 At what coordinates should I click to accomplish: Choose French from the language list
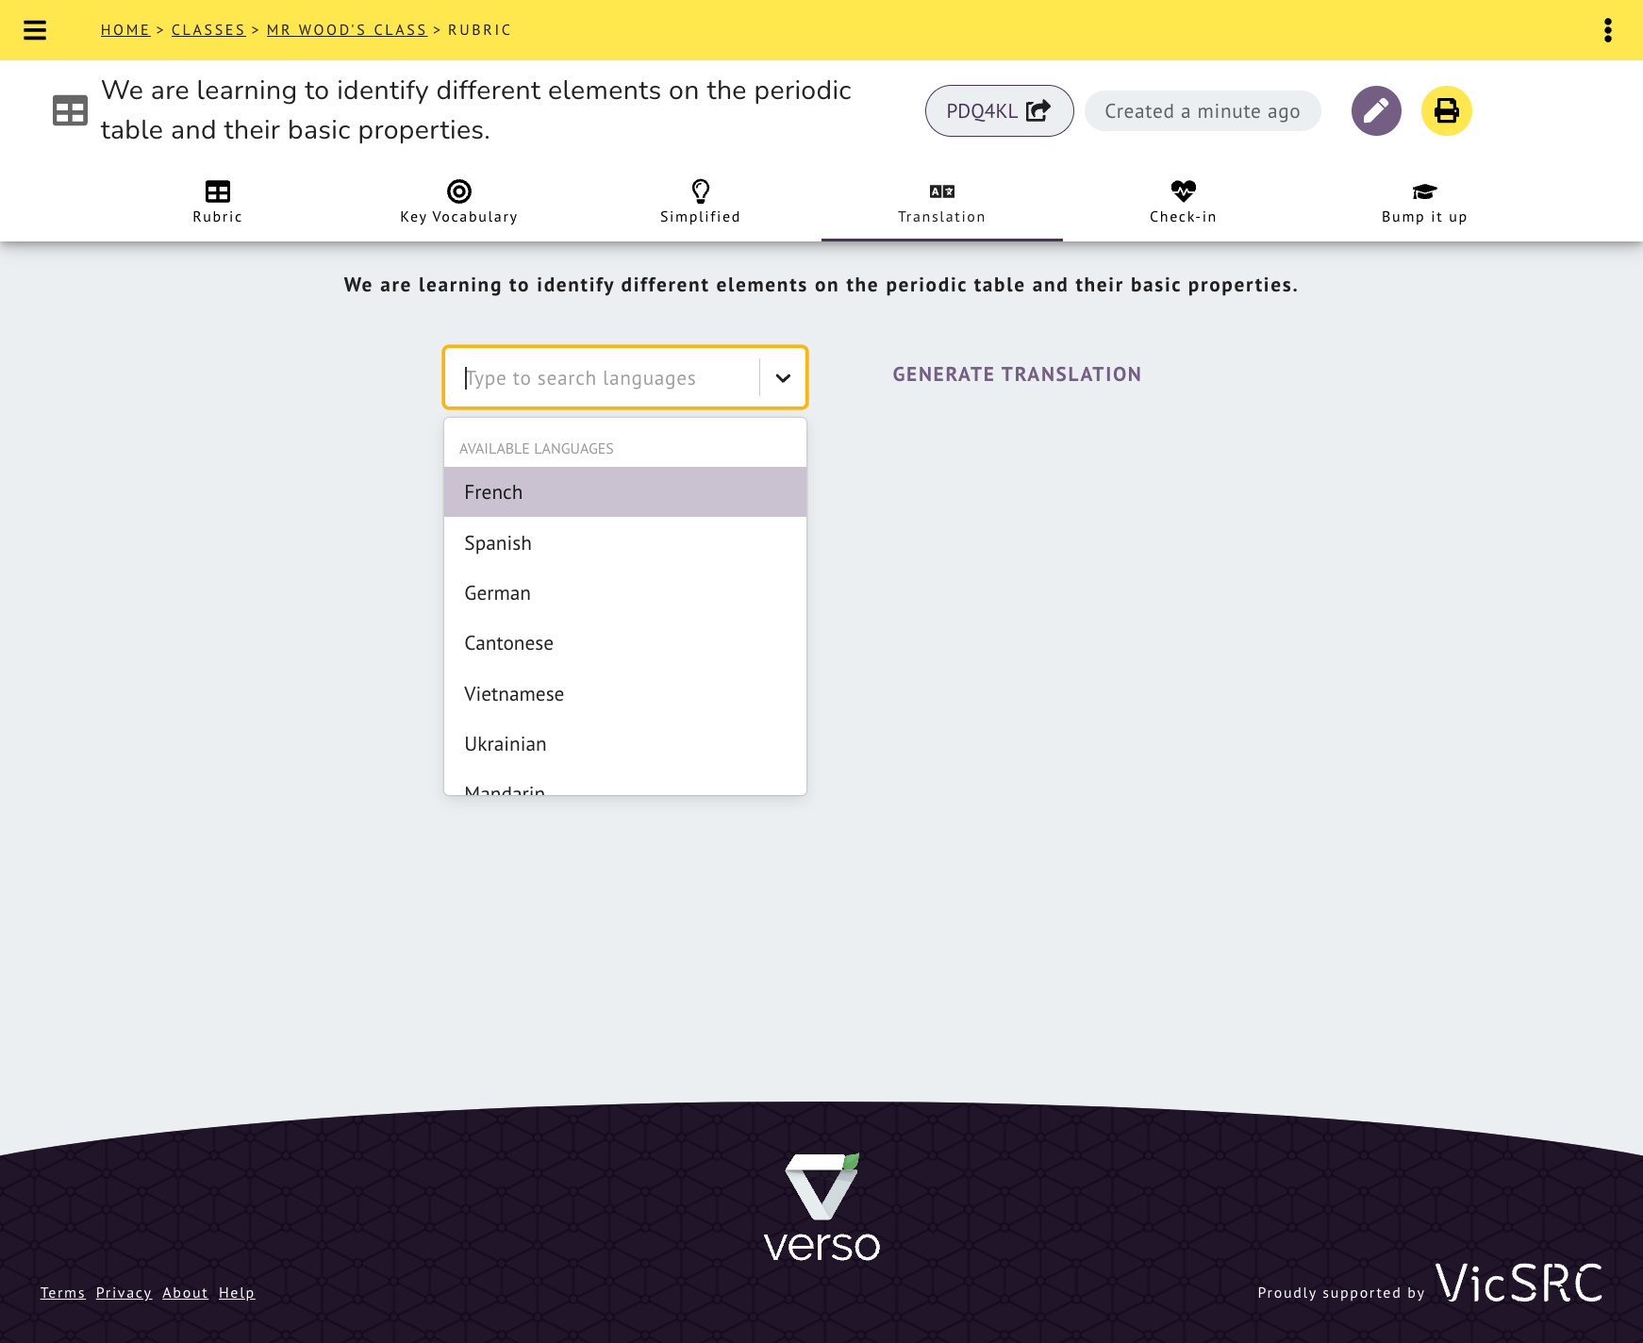(625, 492)
